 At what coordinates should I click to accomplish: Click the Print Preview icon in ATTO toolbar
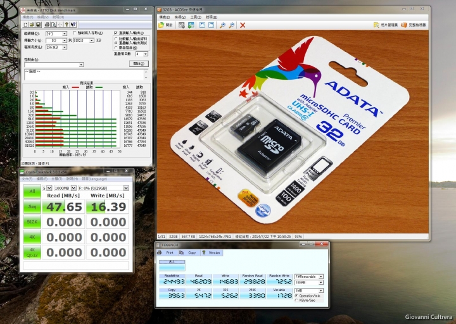point(53,25)
